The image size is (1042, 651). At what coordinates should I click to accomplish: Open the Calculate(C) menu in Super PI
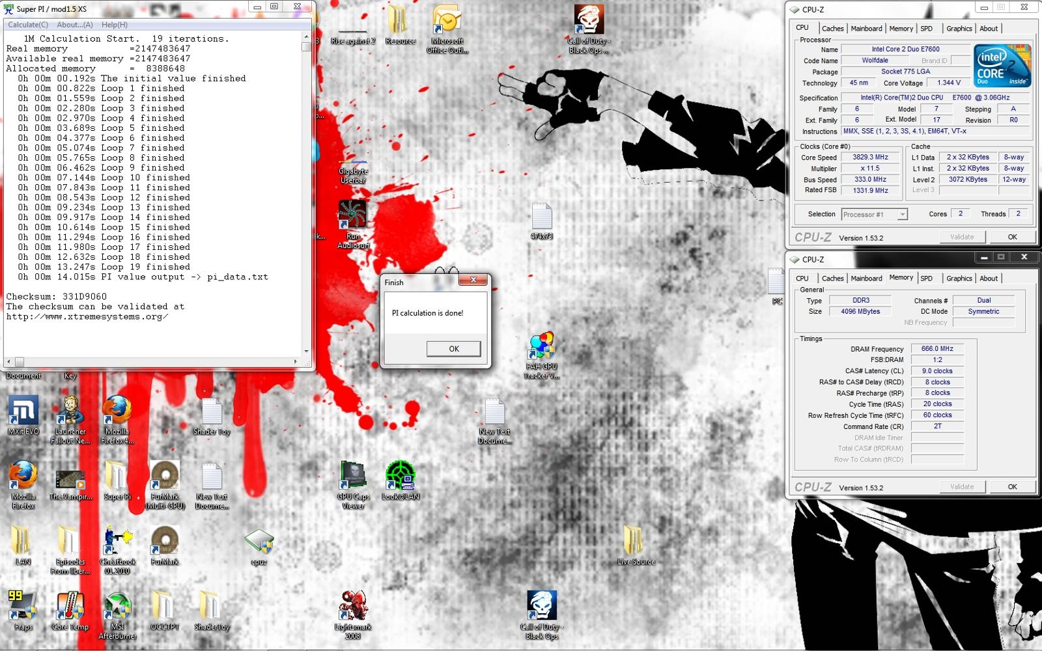[27, 25]
